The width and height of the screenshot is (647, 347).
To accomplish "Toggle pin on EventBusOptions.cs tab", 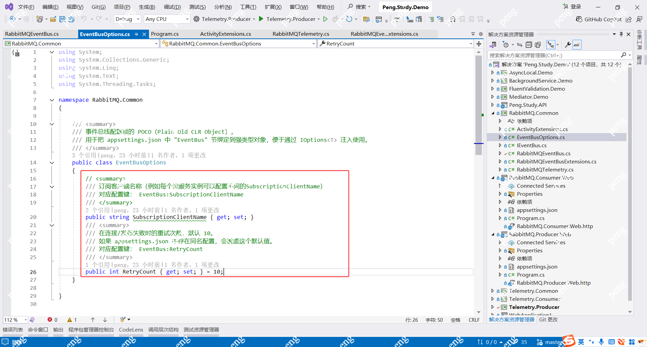I will click(x=136, y=34).
